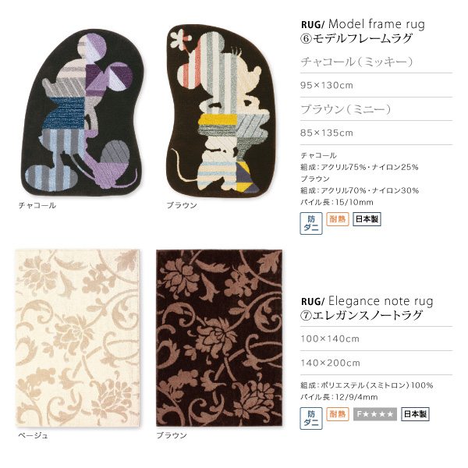This screenshot has width=468, height=468.
Task: Click the orange 耐熱 badge under Elegance note rug
Action: (338, 414)
